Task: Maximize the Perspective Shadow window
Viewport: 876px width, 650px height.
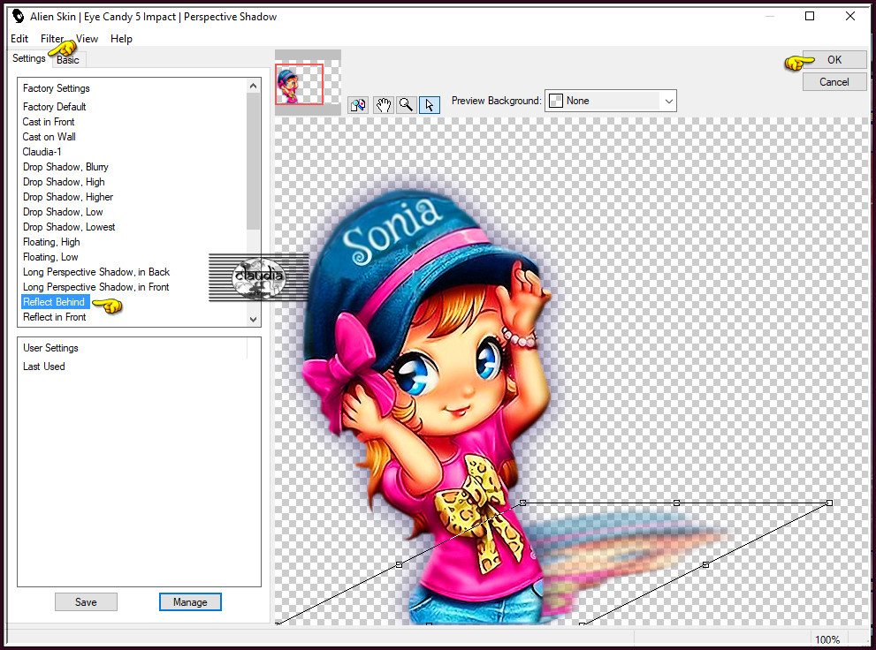Action: point(809,16)
